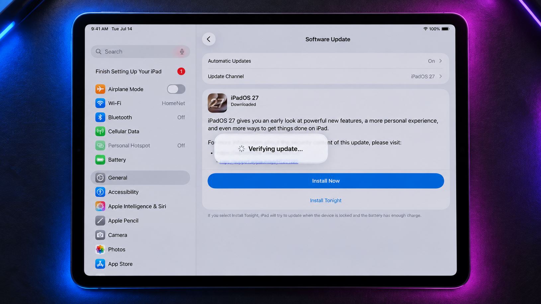The image size is (541, 304).
Task: Open Finish Setting Up Your iPad
Action: 140,71
